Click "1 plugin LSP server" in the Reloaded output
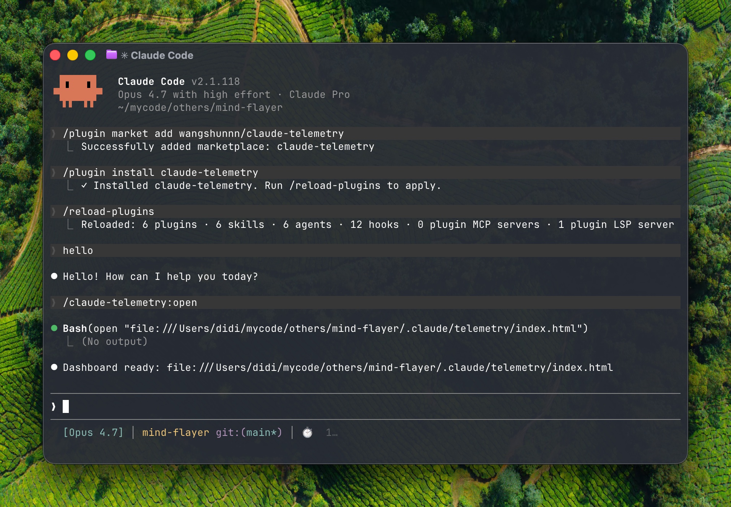 tap(616, 224)
